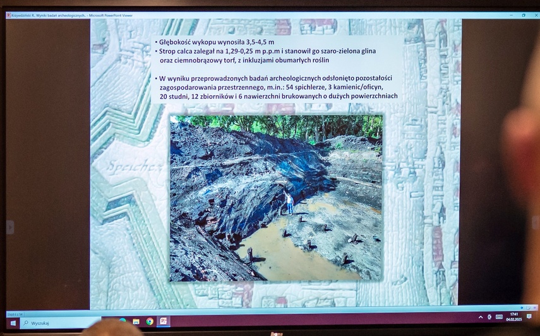540x336 pixels.
Task: Launch Google Chrome from the taskbar
Action: [150, 322]
